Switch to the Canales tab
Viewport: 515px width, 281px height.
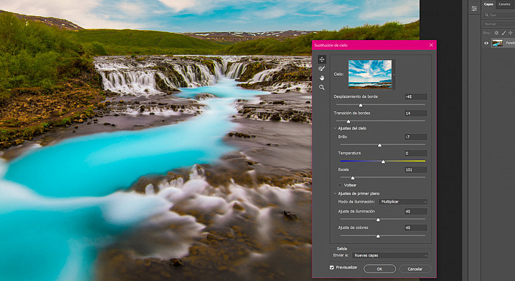point(504,4)
